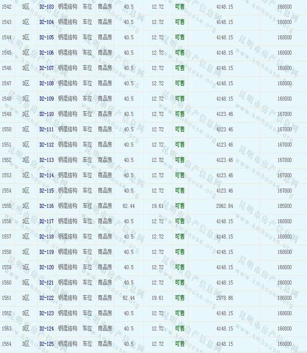Screen dimensions: 307x353
Task: Open unit D2-121 details
Action: (x=46, y=283)
